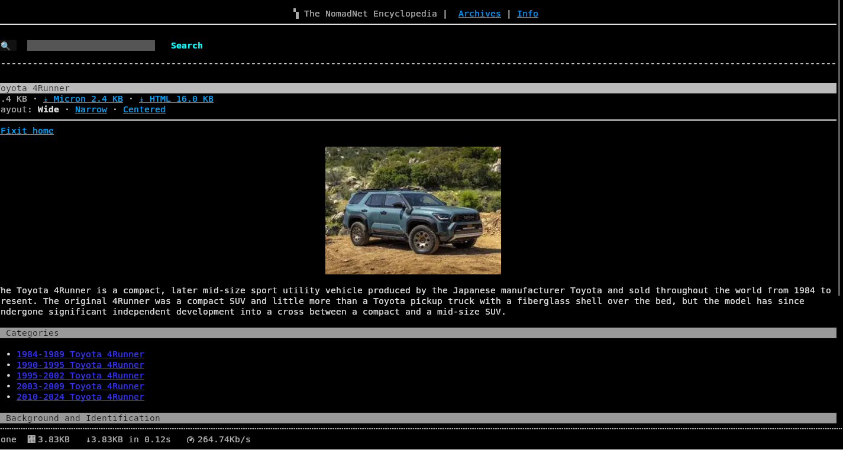Open 1995-2002 Toyota 4Runner category
Viewport: 843px width, 450px height.
80,375
